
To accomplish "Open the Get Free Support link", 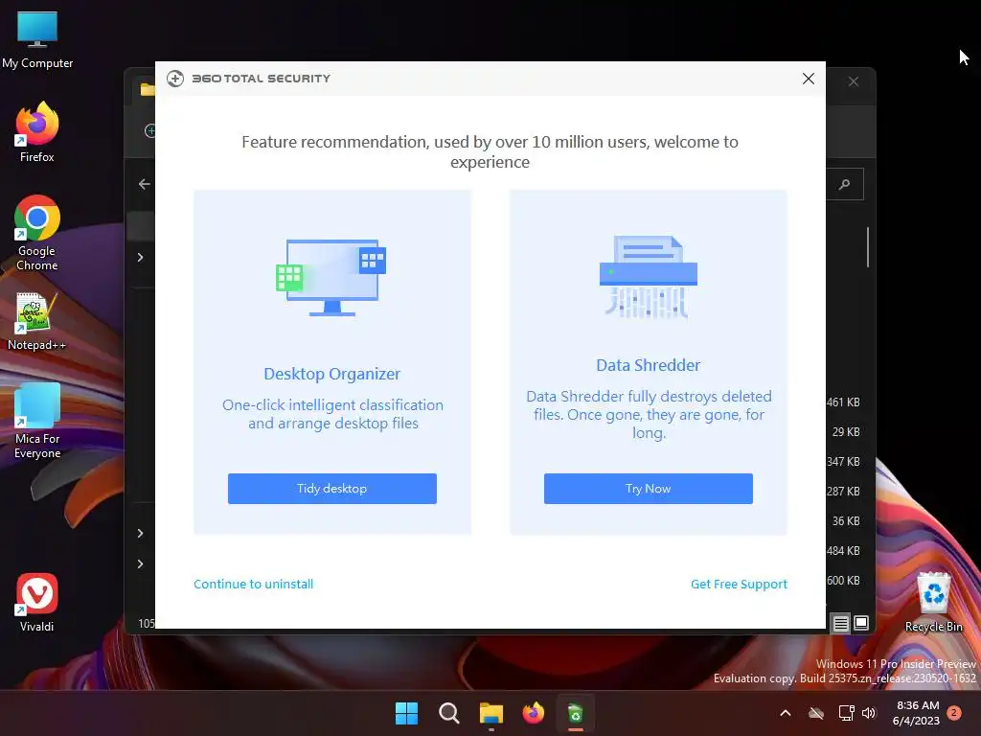I will pyautogui.click(x=739, y=584).
